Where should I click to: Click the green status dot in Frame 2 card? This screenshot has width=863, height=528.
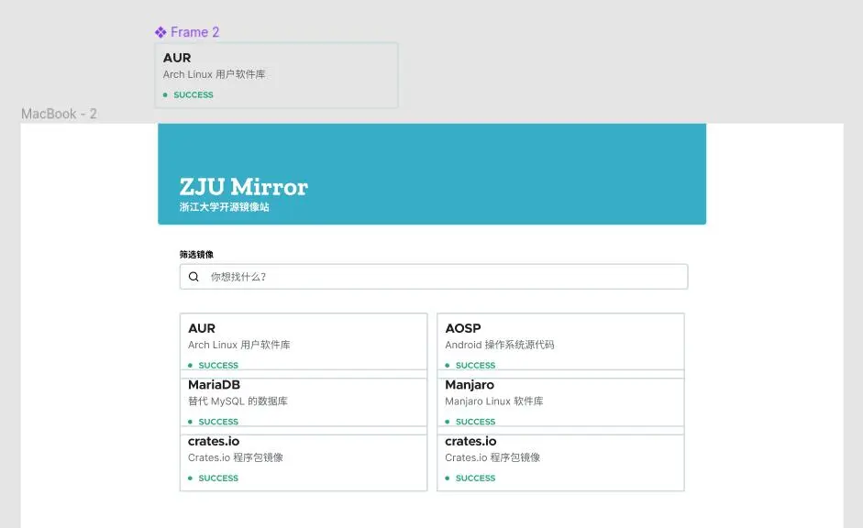tap(165, 95)
